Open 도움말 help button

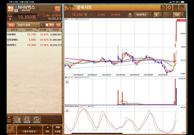point(58,130)
